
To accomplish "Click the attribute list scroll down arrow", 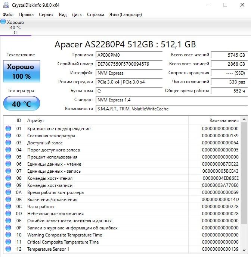I will click(x=244, y=250).
